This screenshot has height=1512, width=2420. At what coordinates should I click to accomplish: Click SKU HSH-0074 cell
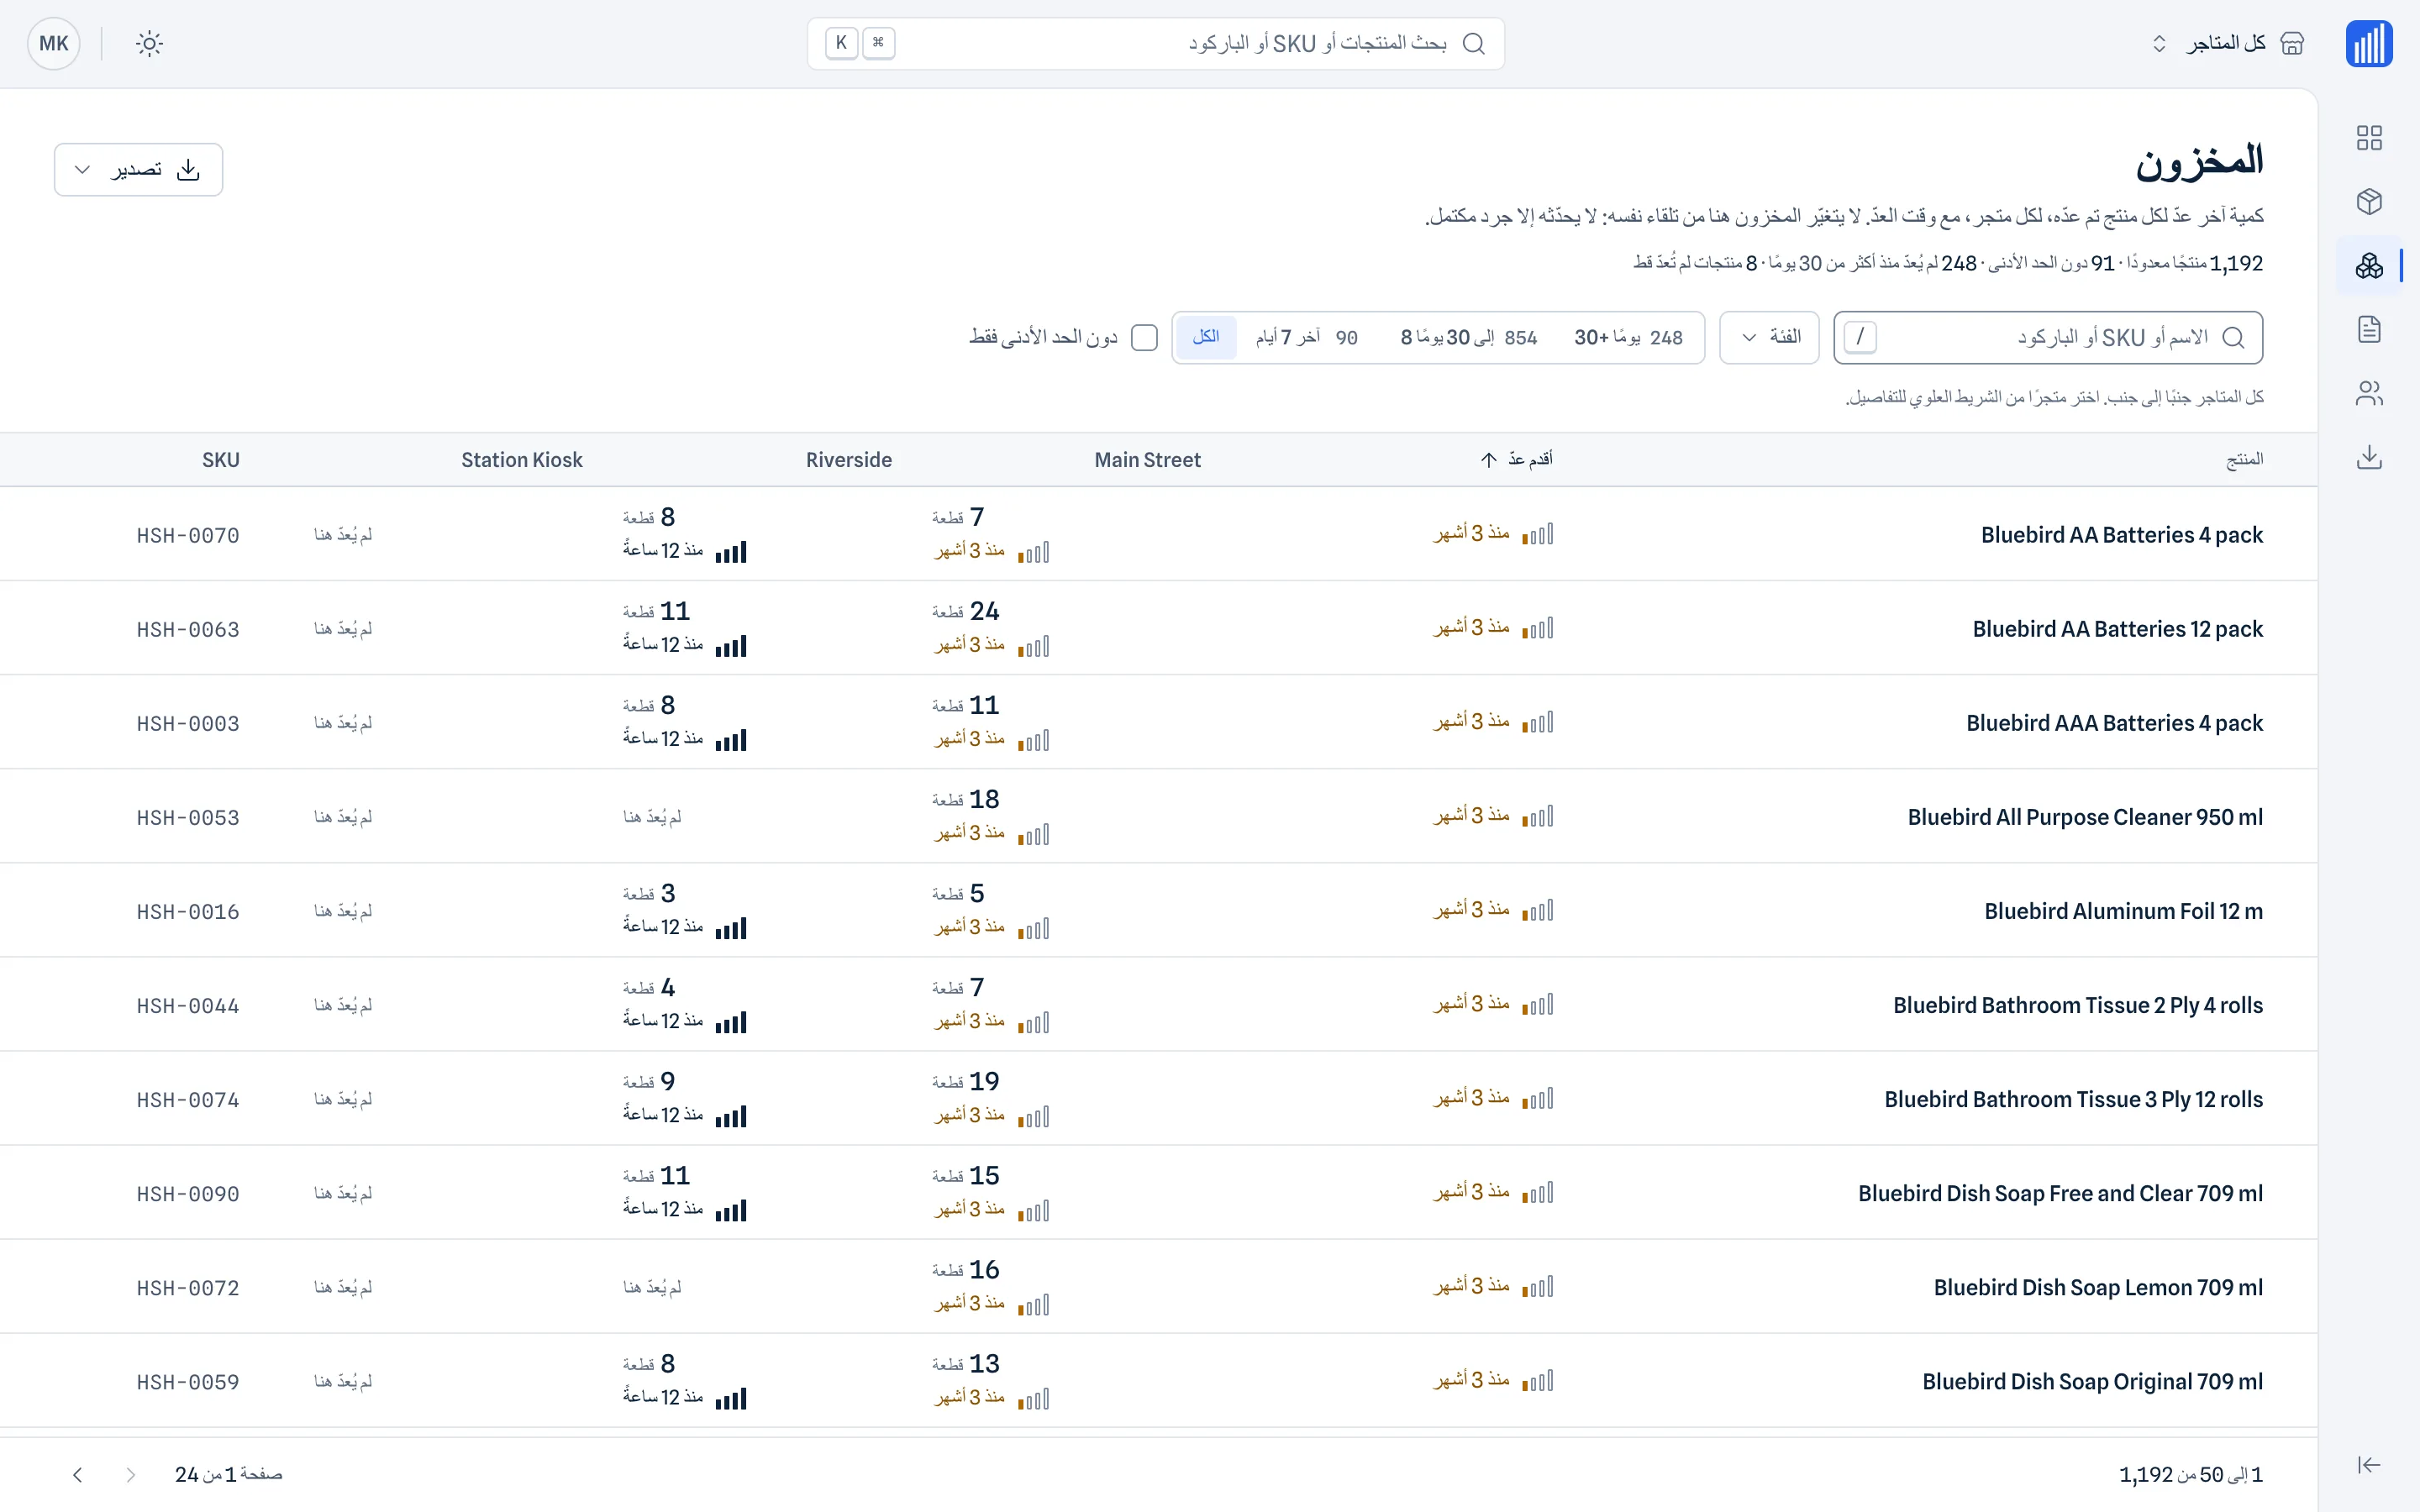(188, 1100)
